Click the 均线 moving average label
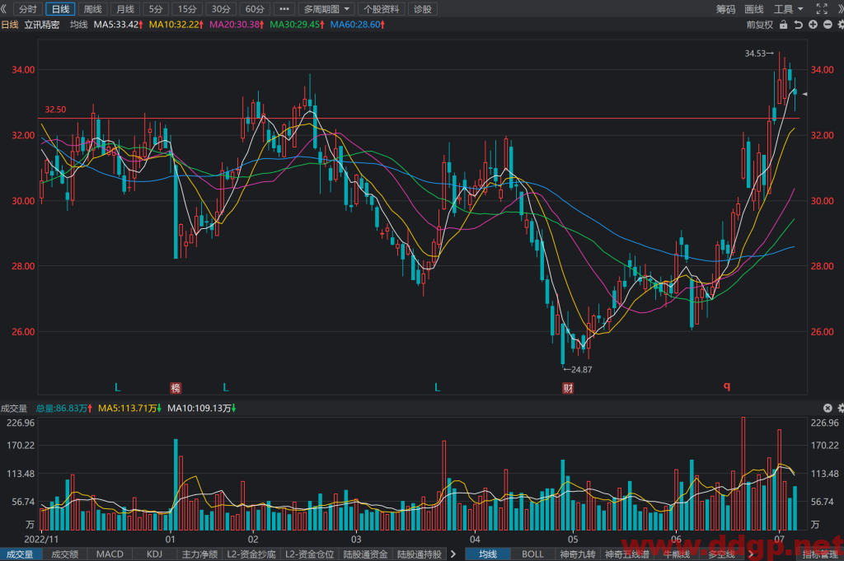Image resolution: width=844 pixels, height=561 pixels. 78,25
